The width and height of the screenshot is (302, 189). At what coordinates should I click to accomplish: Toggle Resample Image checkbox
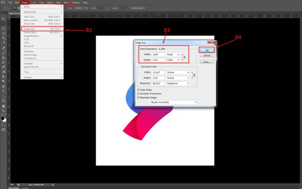pos(138,98)
